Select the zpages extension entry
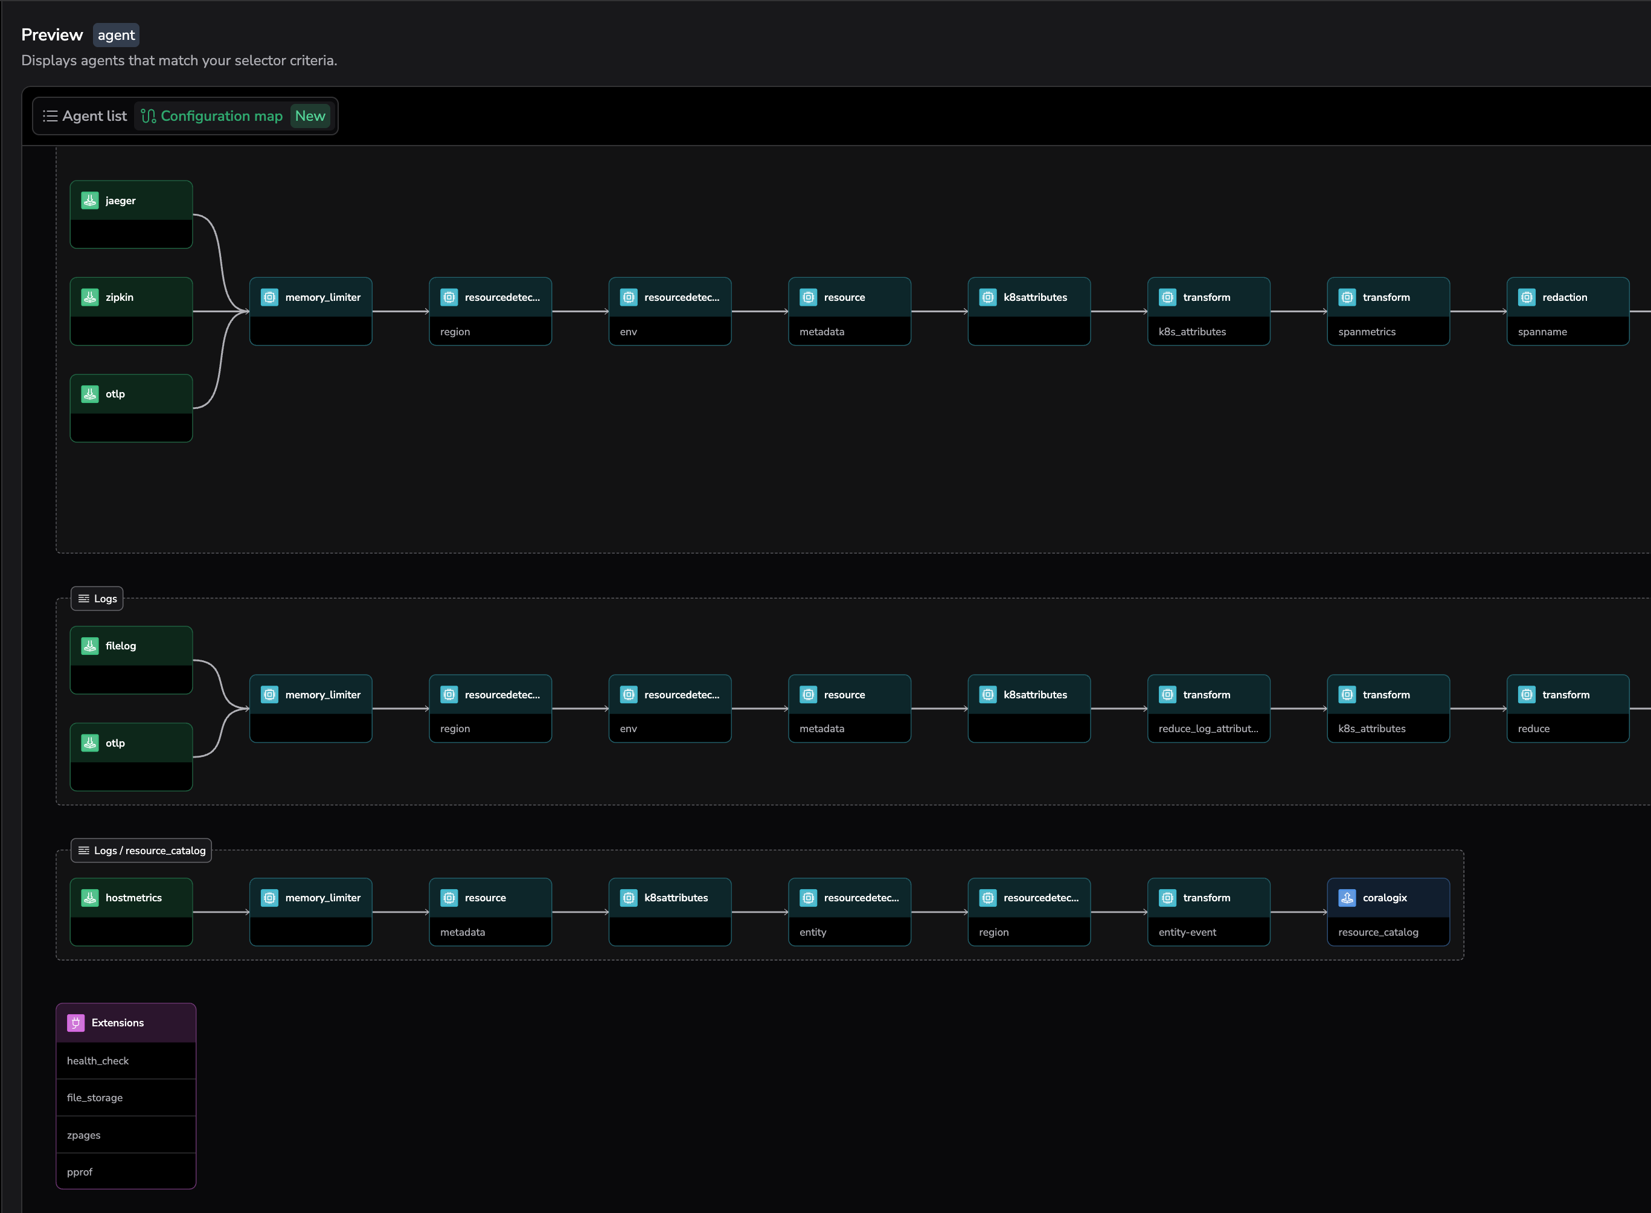Screen dimensions: 1651x1213 point(84,1135)
